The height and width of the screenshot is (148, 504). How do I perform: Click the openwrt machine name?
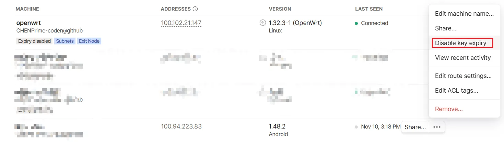click(x=28, y=23)
